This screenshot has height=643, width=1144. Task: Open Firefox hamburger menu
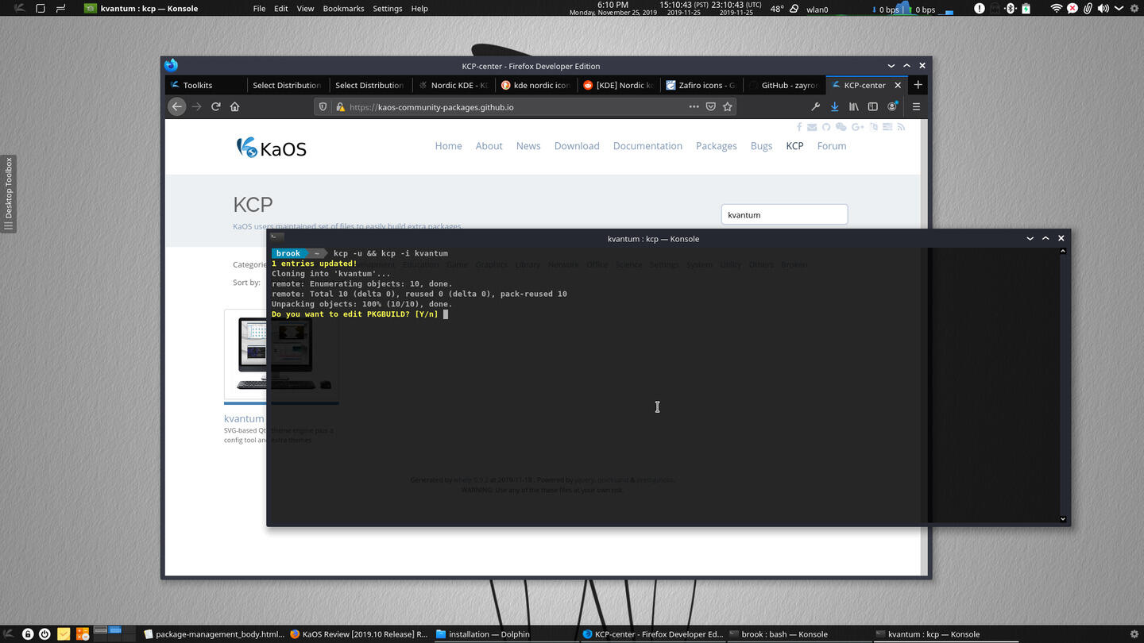click(916, 106)
